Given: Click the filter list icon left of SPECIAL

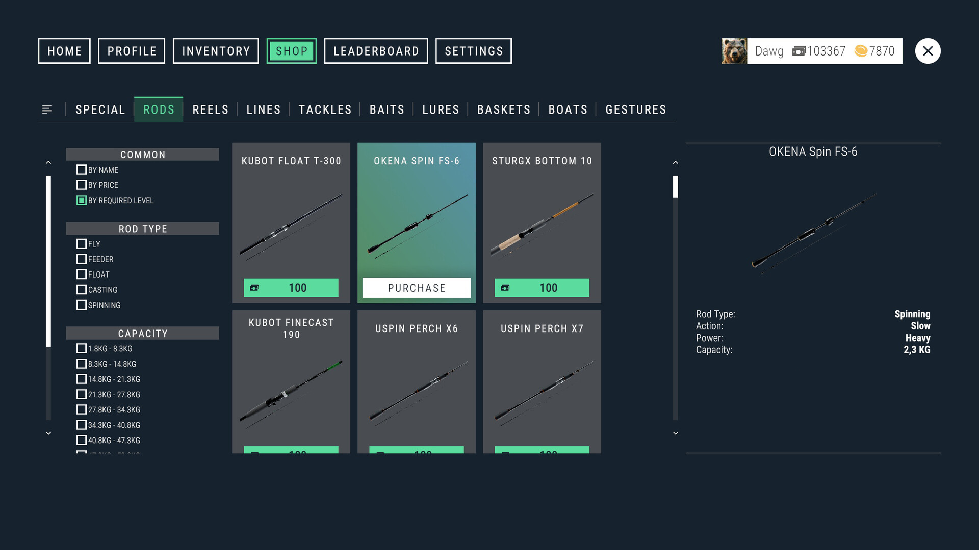Looking at the screenshot, I should (x=47, y=109).
